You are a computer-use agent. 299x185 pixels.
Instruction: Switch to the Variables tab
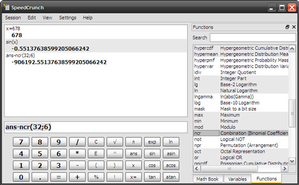(238, 179)
